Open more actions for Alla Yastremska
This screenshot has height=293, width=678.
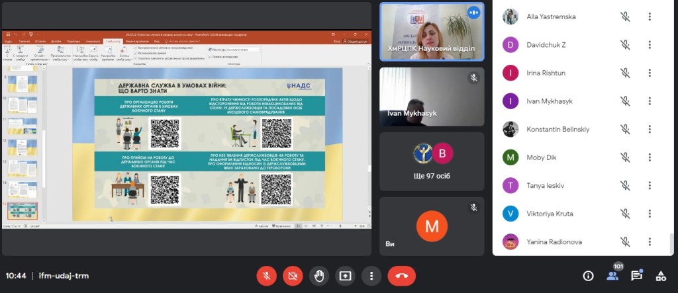[x=650, y=17]
